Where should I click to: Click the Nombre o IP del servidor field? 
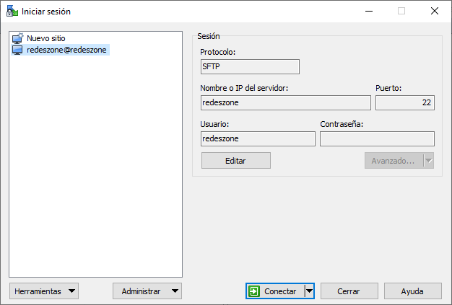coord(286,102)
